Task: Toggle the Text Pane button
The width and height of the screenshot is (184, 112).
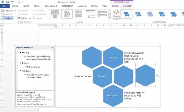Action: pyautogui.click(x=7, y=18)
